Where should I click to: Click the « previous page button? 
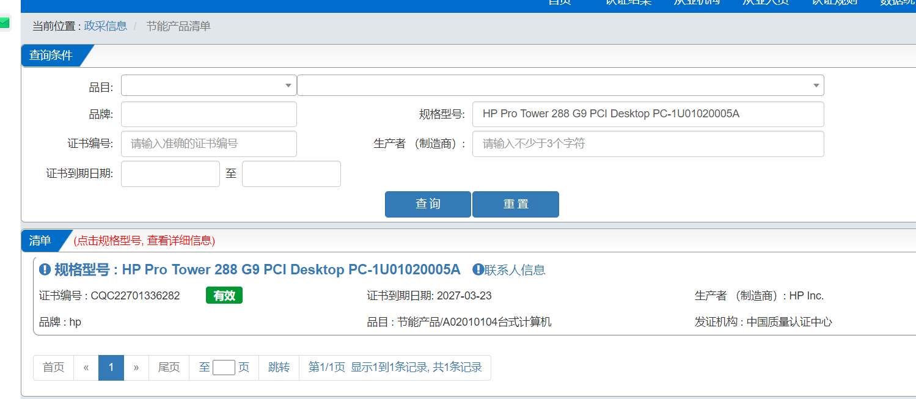(x=86, y=367)
